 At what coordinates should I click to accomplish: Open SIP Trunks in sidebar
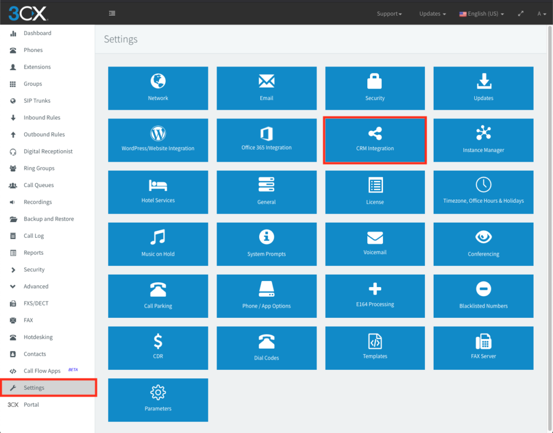click(x=48, y=101)
